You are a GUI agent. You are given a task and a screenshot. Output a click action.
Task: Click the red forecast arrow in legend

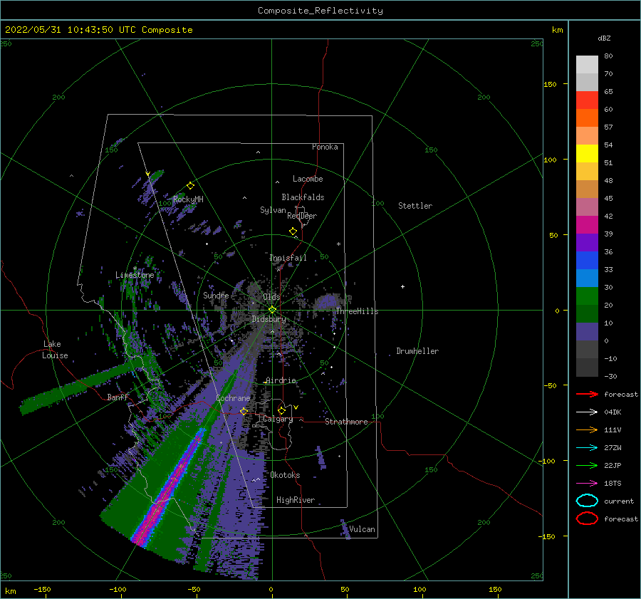coord(587,394)
